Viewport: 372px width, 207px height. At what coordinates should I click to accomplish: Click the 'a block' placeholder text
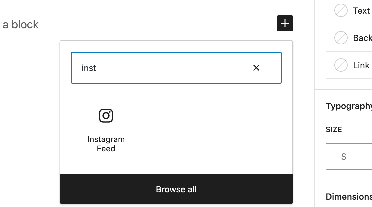(21, 24)
